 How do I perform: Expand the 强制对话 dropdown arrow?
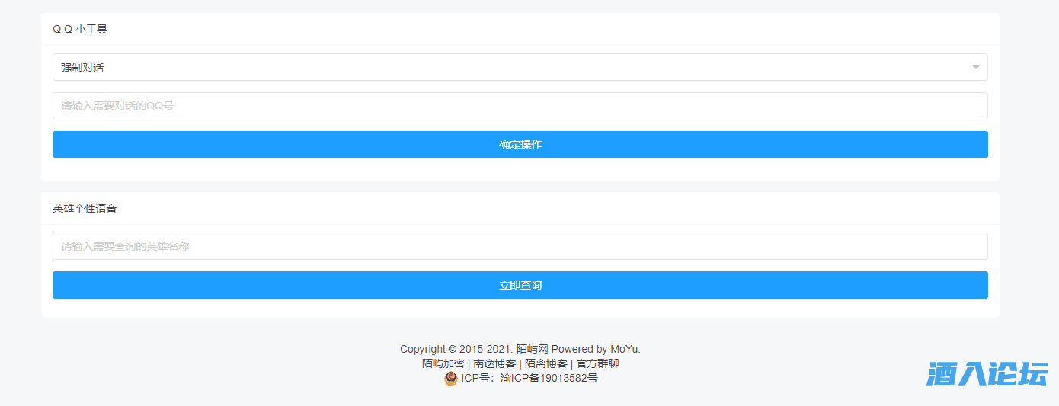click(975, 67)
